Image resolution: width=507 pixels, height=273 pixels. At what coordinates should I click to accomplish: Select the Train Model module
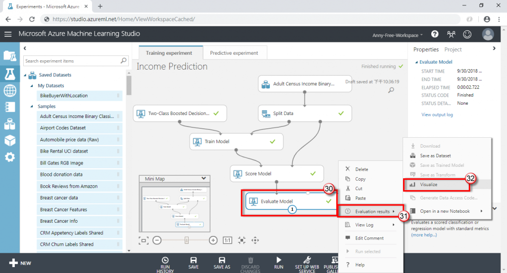[x=236, y=141]
